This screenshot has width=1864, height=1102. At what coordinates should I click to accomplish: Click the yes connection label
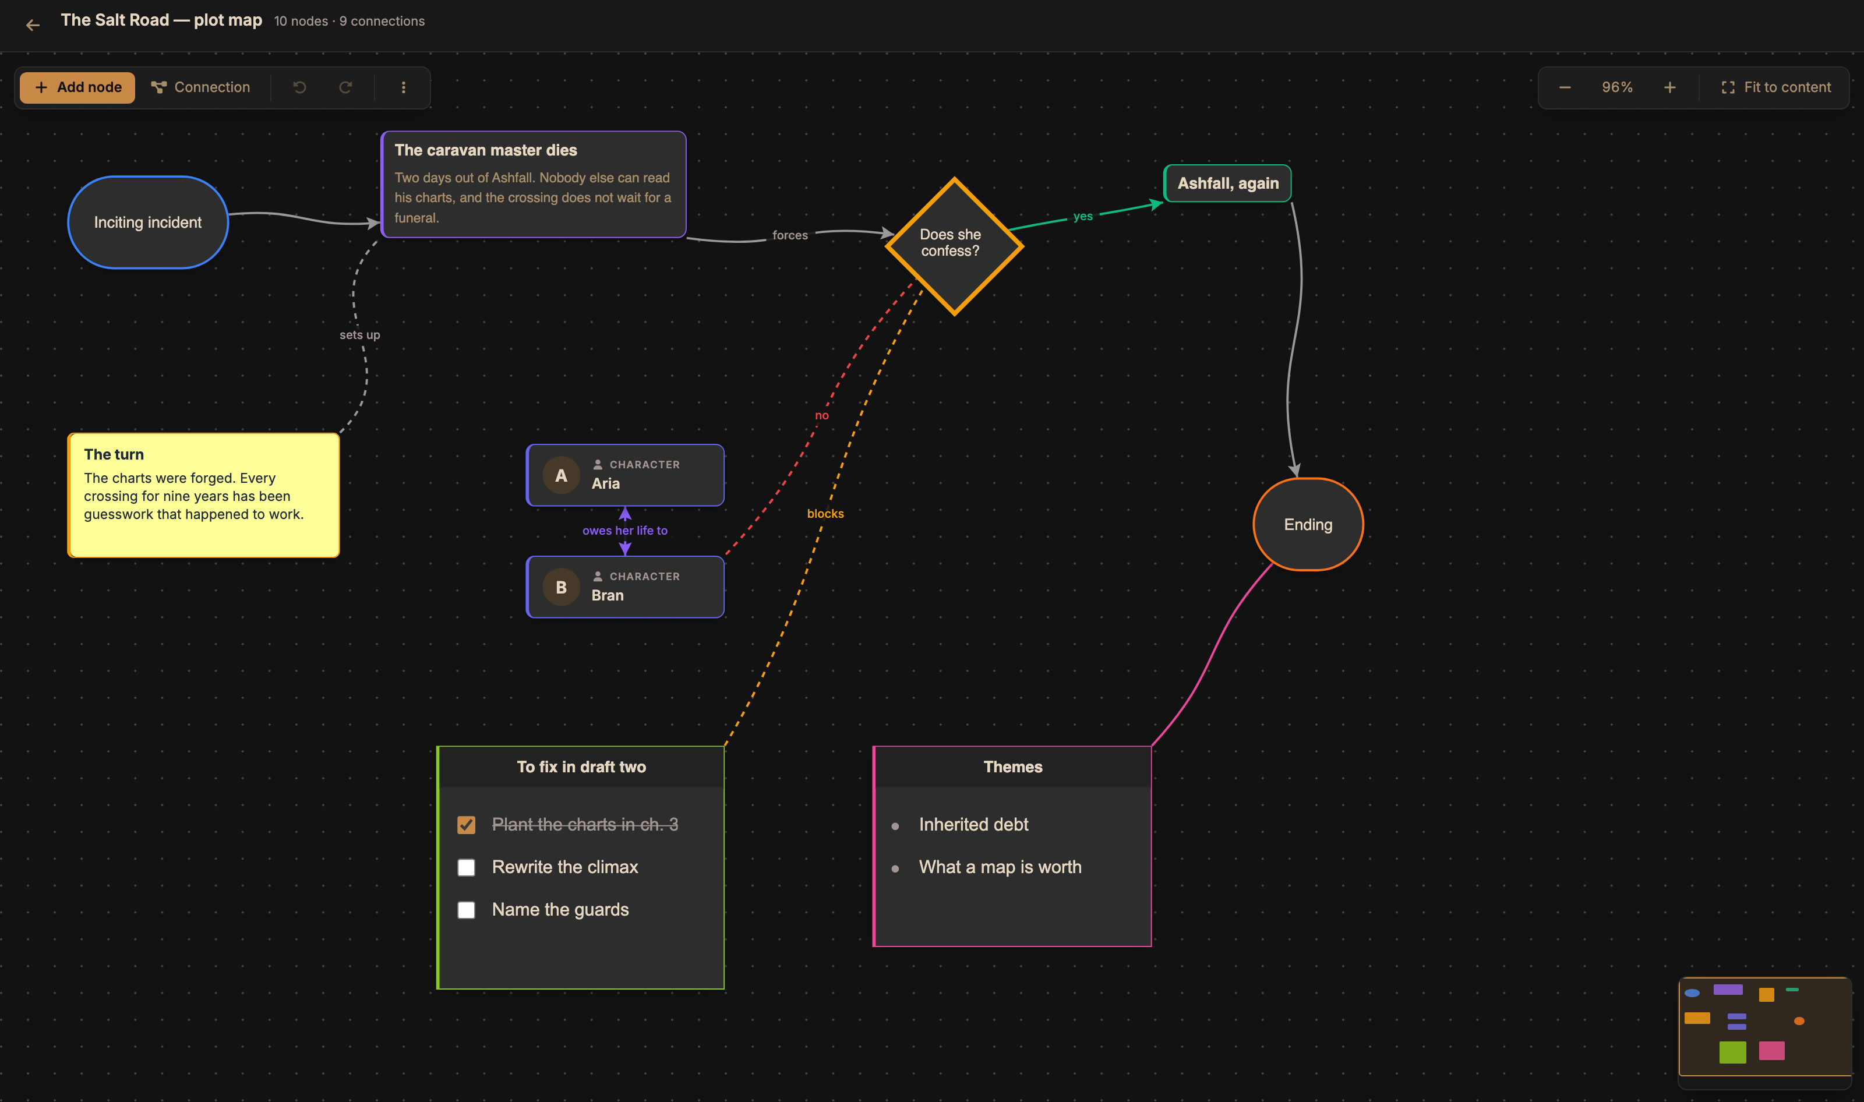(x=1083, y=216)
